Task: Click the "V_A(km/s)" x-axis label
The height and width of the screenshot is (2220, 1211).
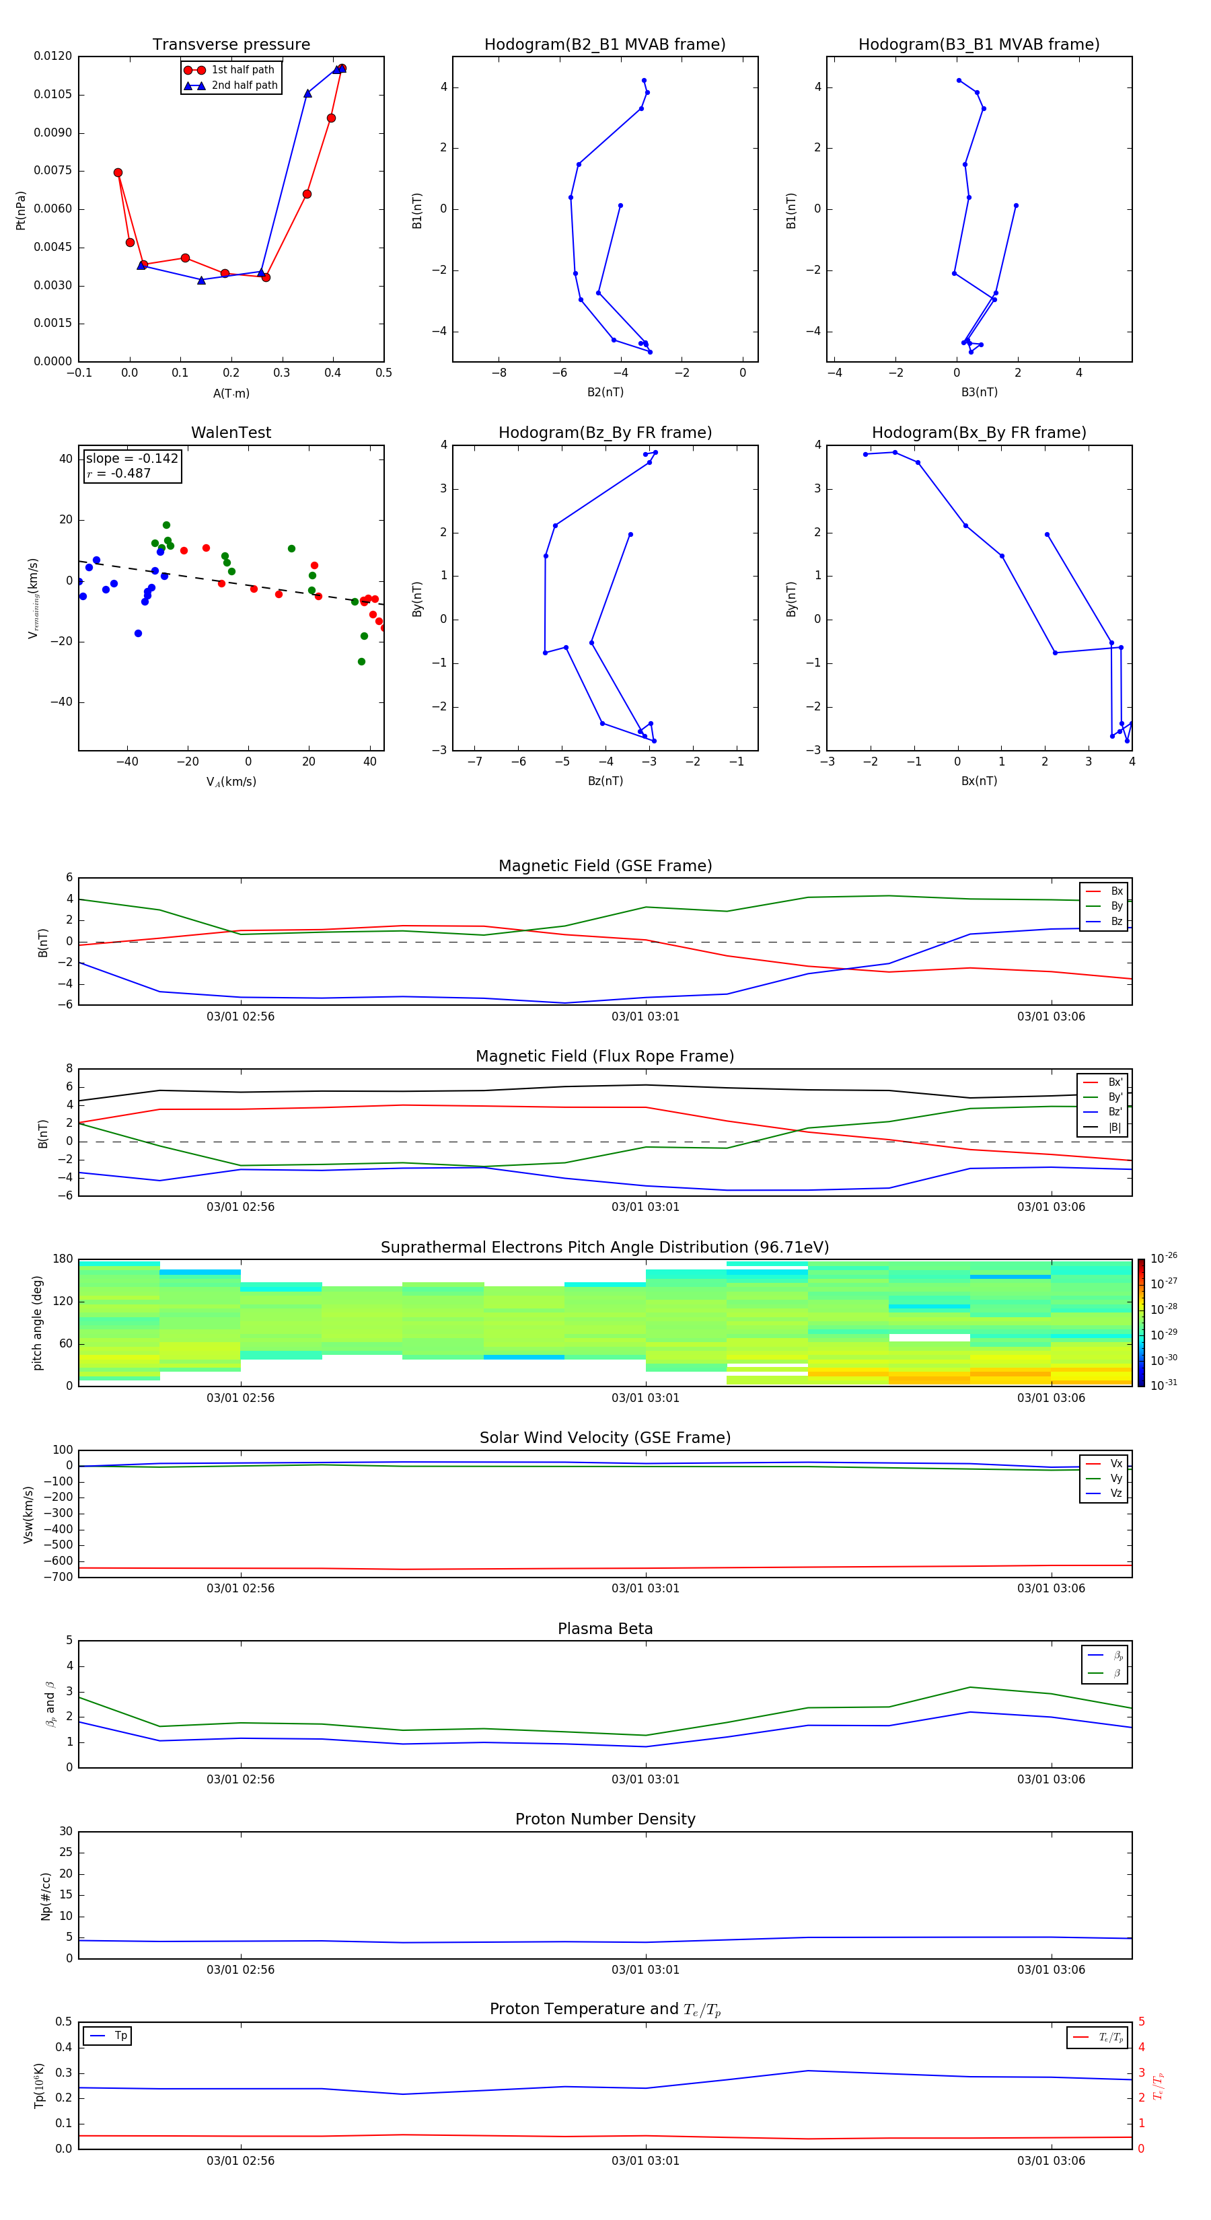Action: [x=231, y=782]
